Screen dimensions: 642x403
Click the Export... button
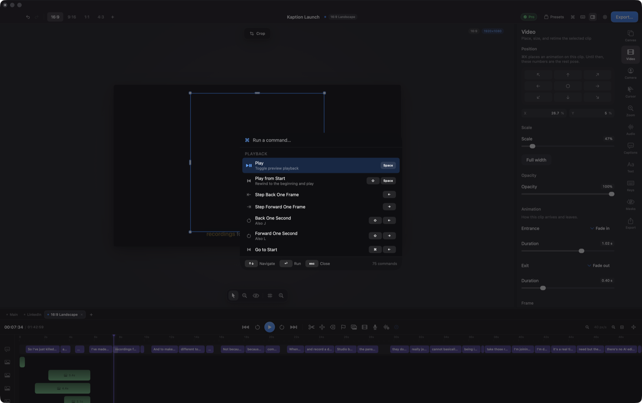pos(624,17)
